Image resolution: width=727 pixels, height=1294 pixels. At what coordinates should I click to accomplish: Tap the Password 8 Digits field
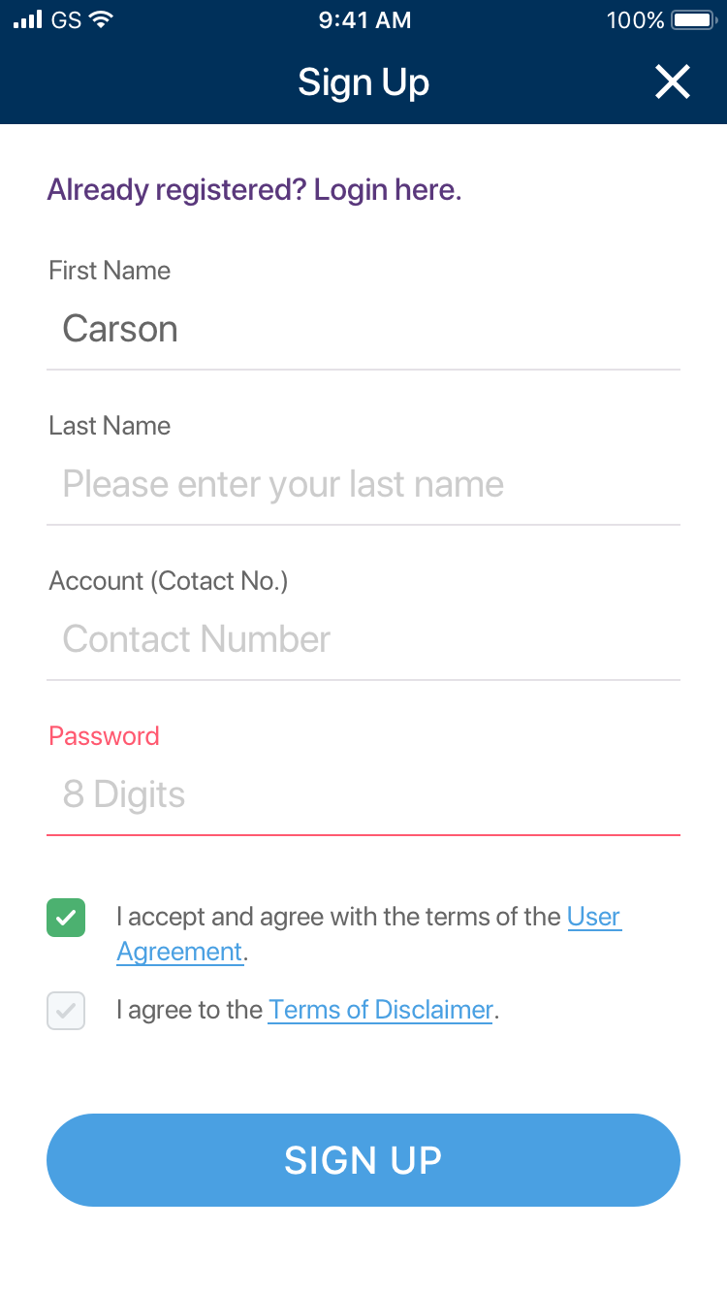pos(363,794)
